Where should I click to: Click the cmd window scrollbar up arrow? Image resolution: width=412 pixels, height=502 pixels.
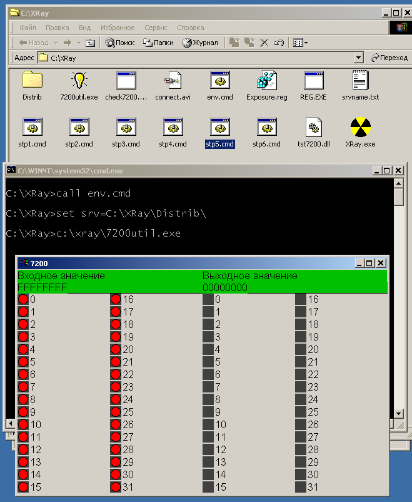point(399,182)
